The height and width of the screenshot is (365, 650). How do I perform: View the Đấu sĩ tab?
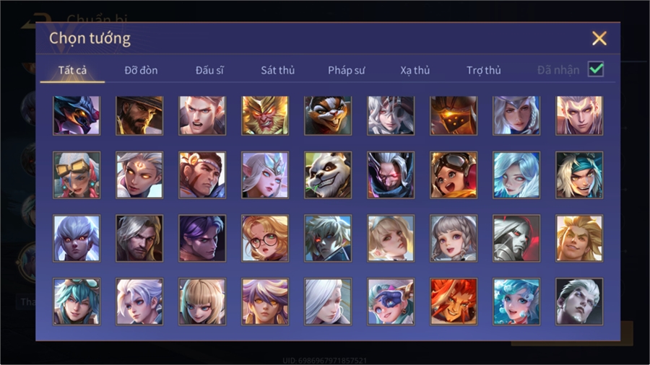click(209, 71)
